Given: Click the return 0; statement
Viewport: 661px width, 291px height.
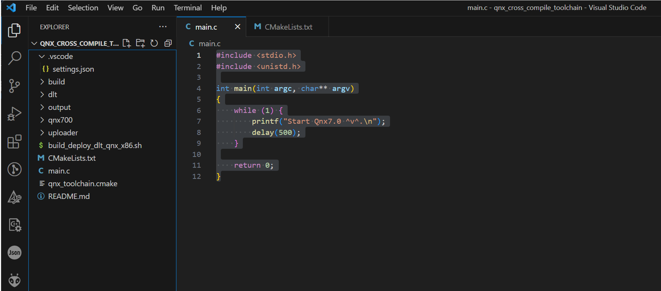Looking at the screenshot, I should pyautogui.click(x=254, y=165).
